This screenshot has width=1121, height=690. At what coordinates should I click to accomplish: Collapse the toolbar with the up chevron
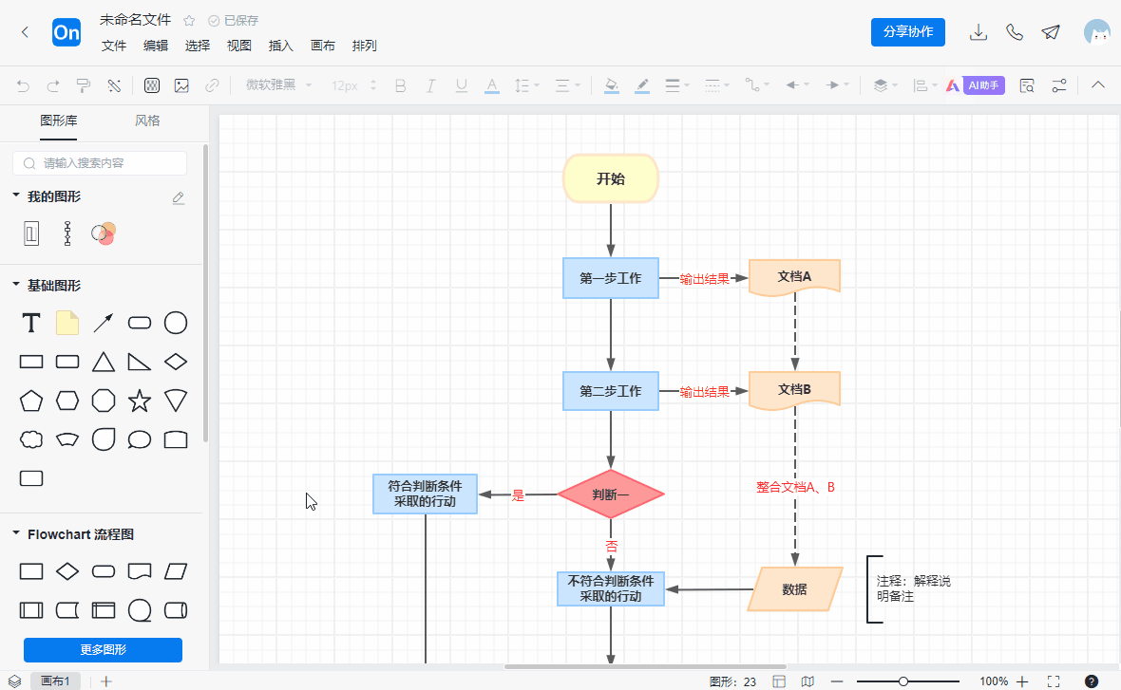(x=1098, y=85)
